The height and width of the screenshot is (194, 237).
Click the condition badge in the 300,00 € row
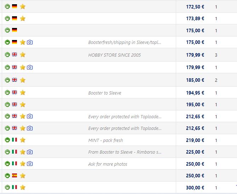tap(7, 187)
